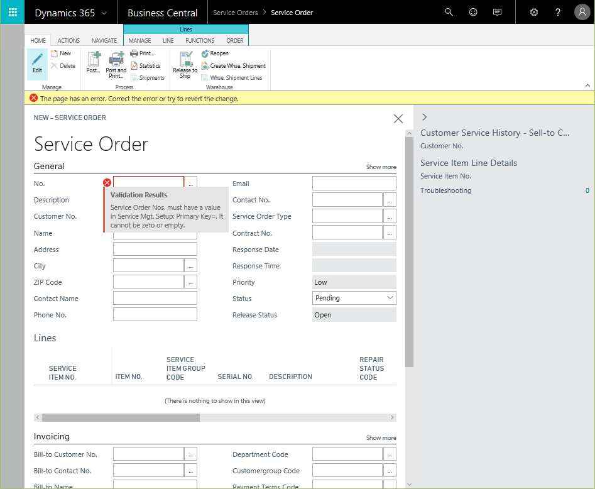Click Release to Ship action

(185, 65)
